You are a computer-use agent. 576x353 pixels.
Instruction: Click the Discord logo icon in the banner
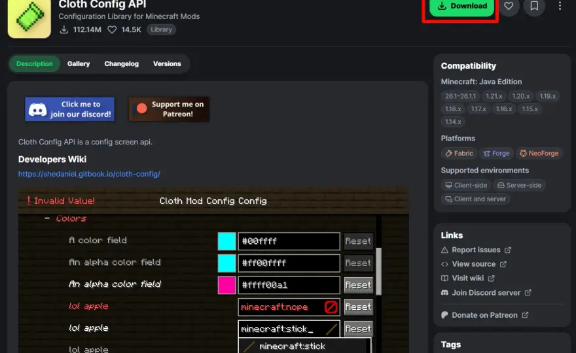38,109
